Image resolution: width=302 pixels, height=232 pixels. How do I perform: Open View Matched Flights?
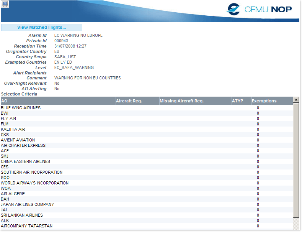pos(42,27)
